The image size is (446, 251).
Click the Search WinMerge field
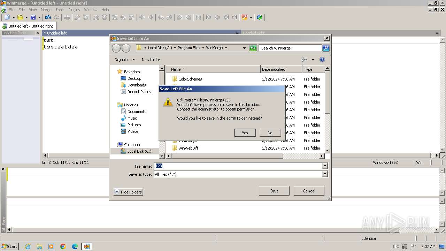coord(291,48)
